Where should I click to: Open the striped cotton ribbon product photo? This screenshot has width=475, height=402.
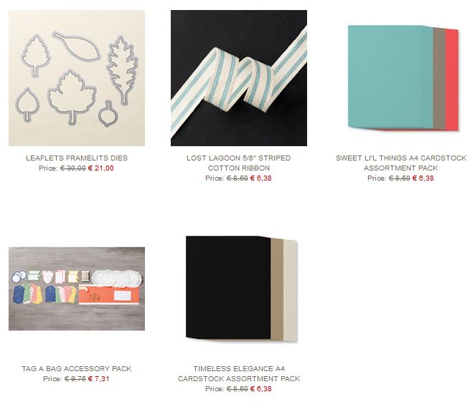click(239, 78)
